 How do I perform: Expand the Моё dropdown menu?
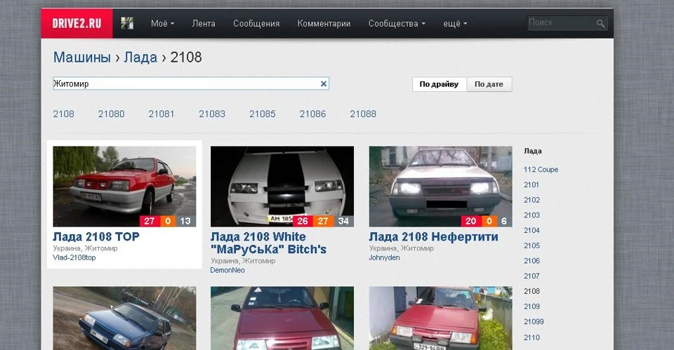[x=162, y=24]
